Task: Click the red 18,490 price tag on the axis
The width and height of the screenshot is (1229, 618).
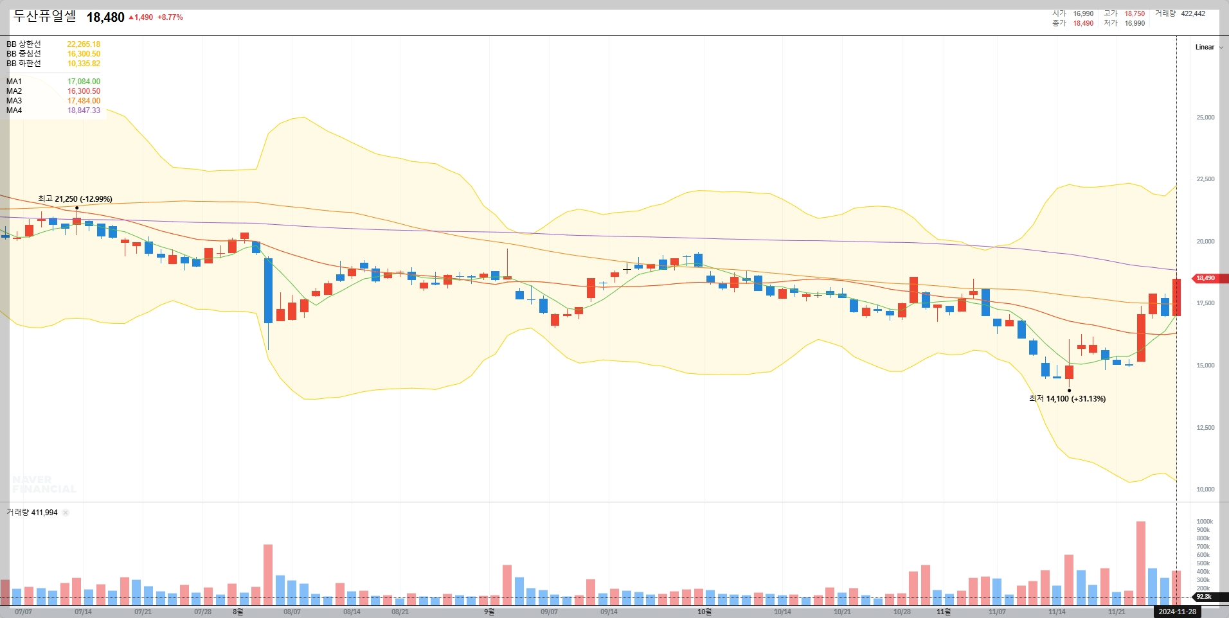Action: [1208, 278]
